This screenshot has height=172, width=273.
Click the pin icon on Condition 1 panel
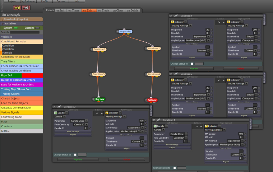click(x=176, y=16)
